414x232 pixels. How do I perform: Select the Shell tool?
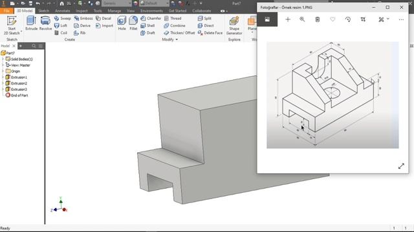(x=147, y=26)
